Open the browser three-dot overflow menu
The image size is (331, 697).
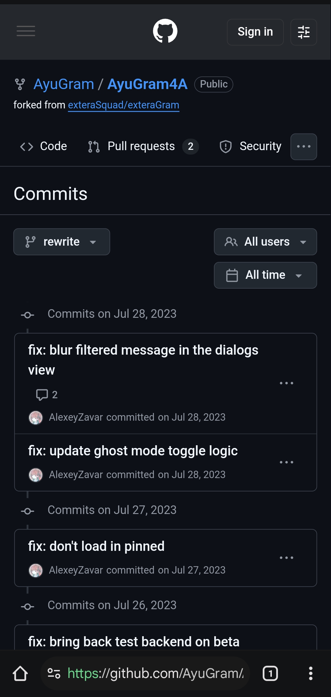pos(310,673)
